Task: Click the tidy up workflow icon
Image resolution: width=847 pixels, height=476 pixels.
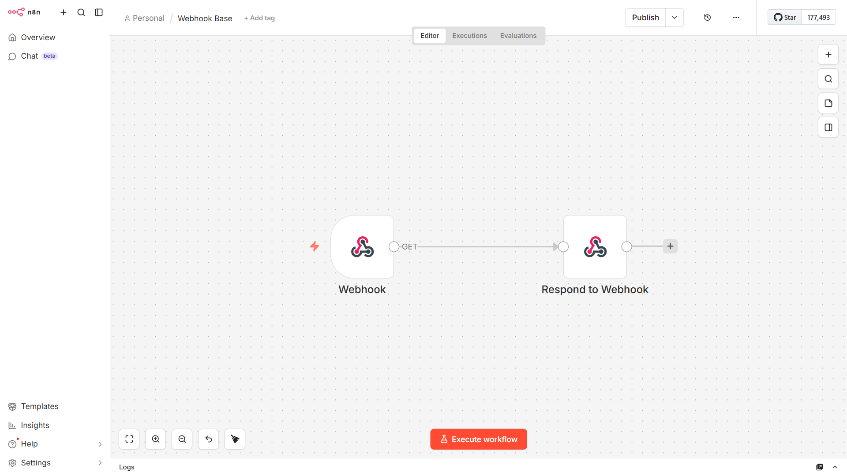Action: pyautogui.click(x=235, y=439)
